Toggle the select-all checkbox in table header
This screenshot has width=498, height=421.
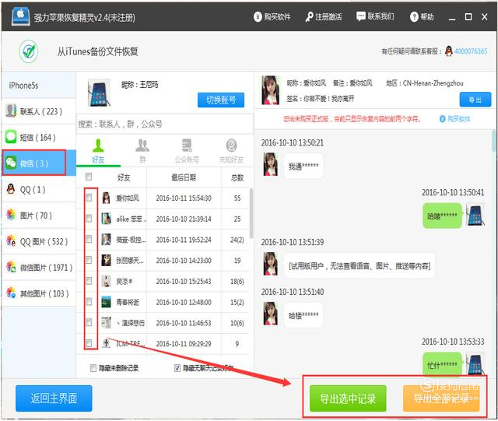pos(89,177)
